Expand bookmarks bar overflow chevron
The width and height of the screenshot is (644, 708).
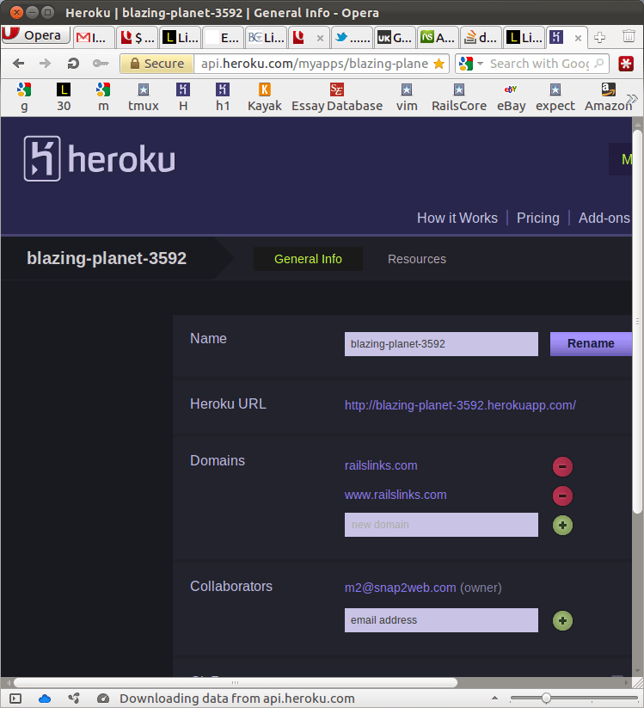coord(633,98)
